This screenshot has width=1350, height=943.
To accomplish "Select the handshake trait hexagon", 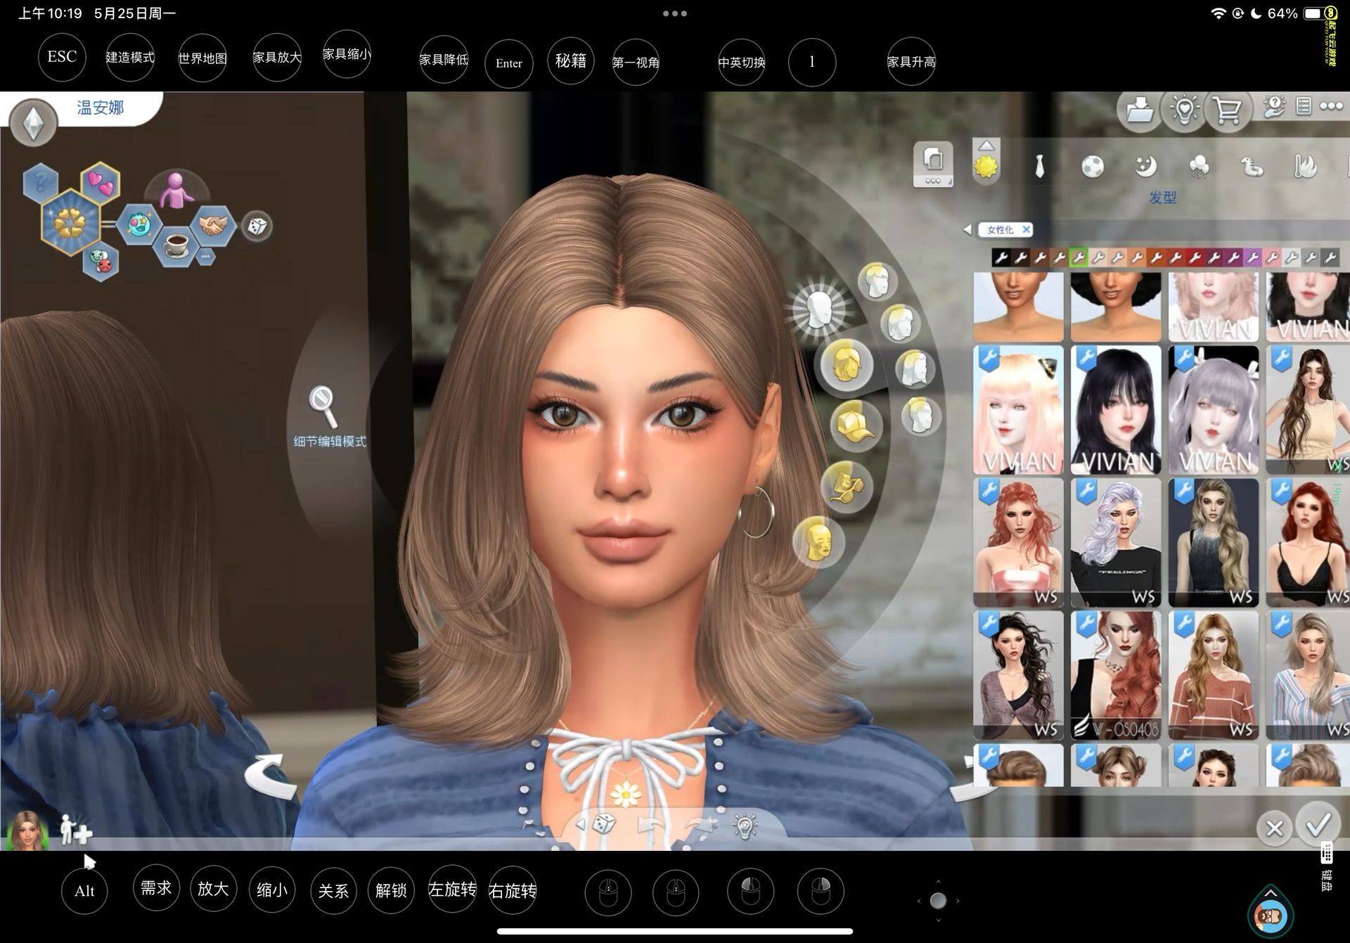I will [214, 225].
